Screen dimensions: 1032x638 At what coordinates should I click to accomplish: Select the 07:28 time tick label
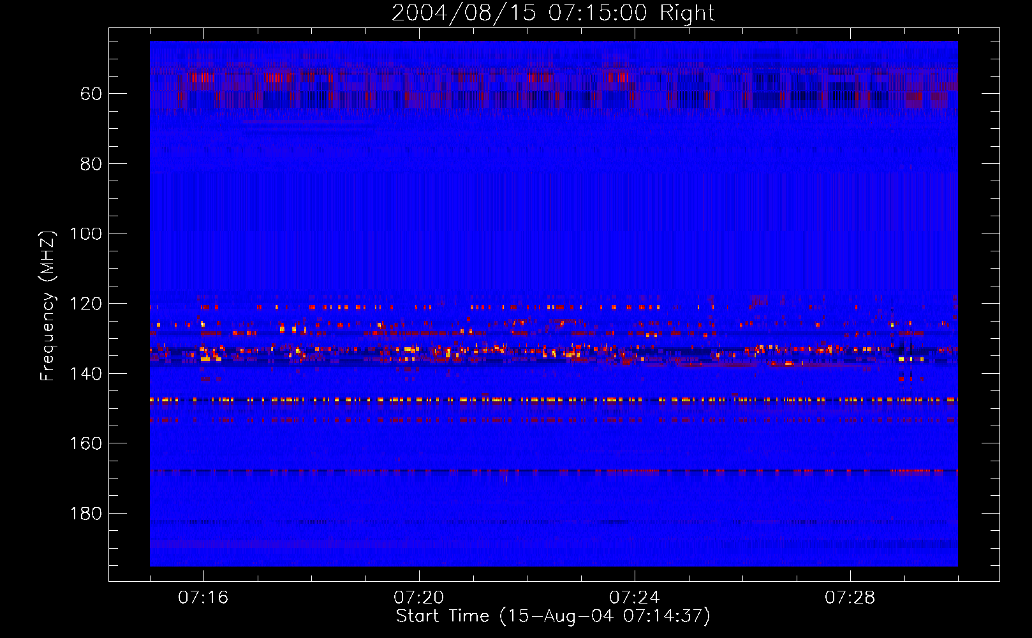[x=850, y=598]
